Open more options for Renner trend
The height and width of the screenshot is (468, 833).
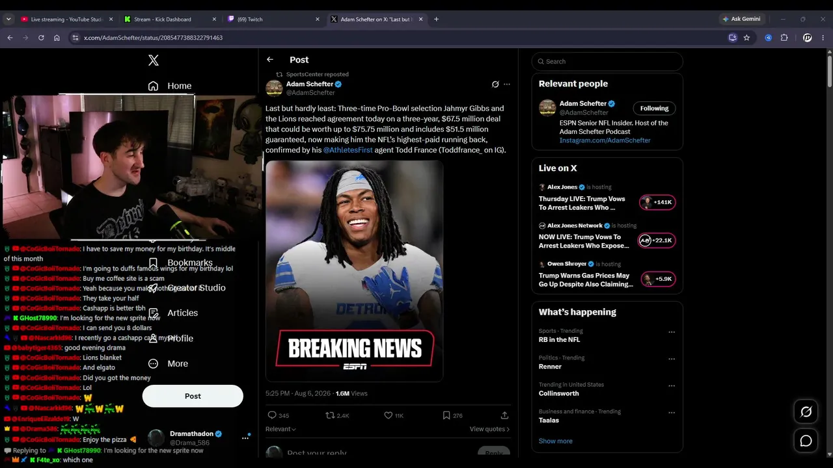pos(672,359)
